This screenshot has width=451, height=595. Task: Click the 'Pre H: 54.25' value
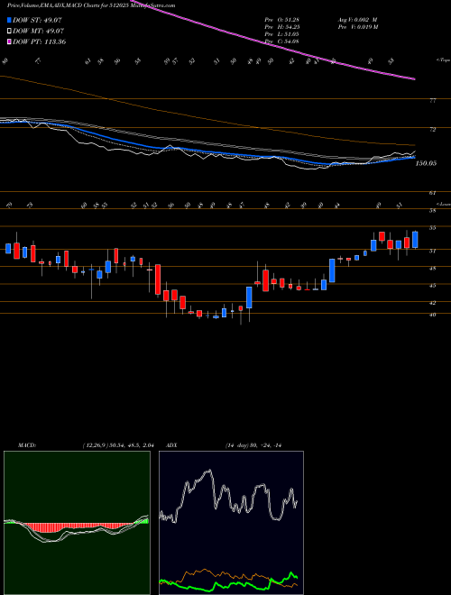pyautogui.click(x=282, y=27)
